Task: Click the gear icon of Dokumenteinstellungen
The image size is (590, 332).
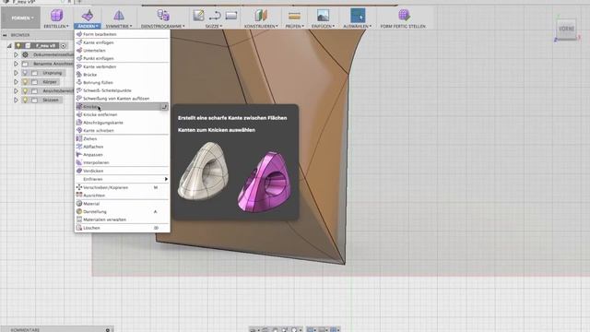Action: [25, 54]
